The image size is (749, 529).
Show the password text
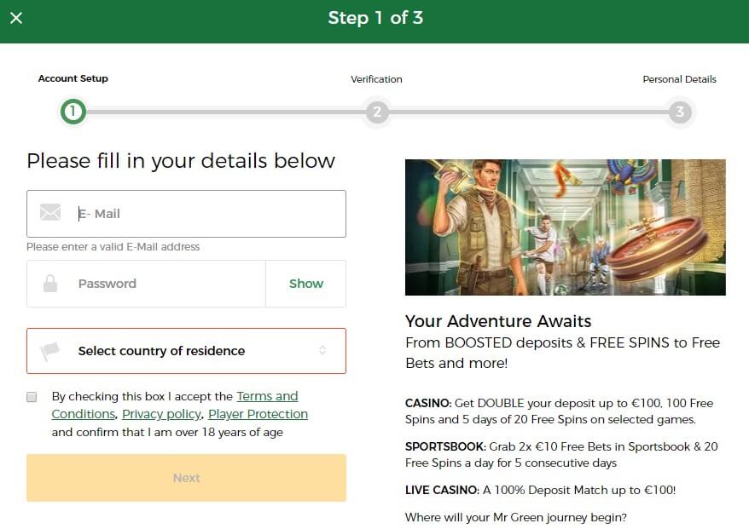[x=305, y=284]
